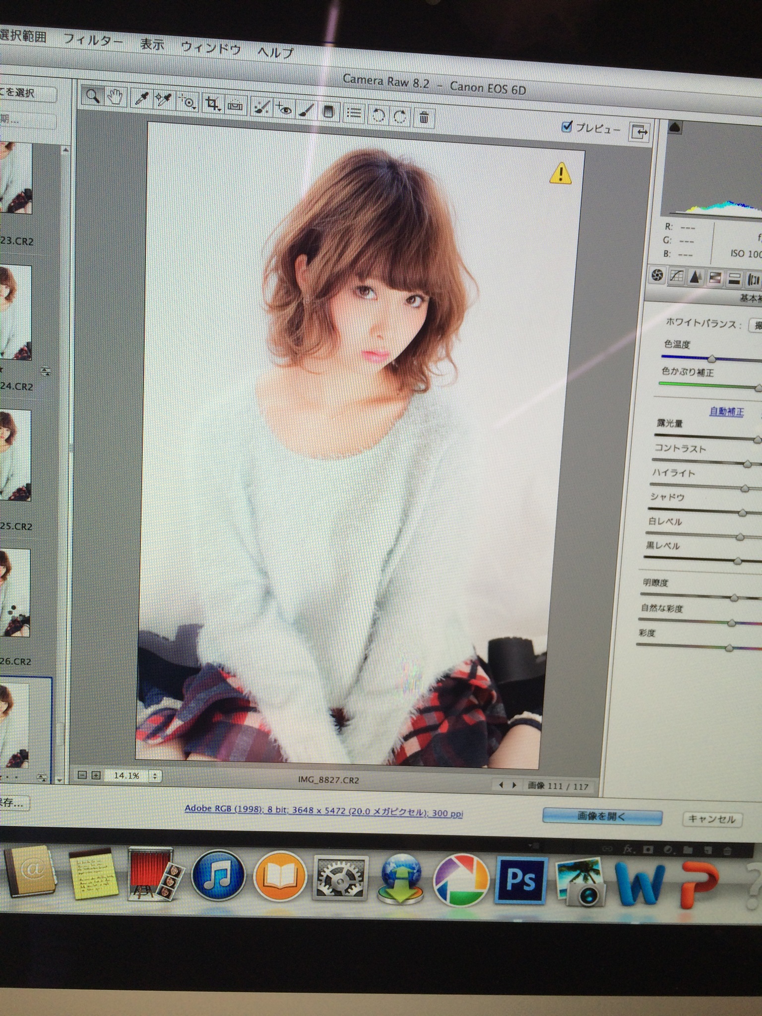Select the White Balance eyedropper tool
The height and width of the screenshot is (1016, 762).
[140, 99]
